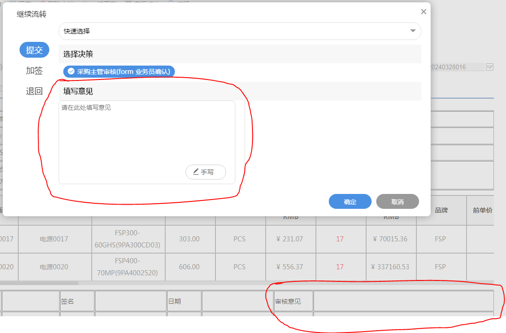506x333 pixels.
Task: Click the ¥ 231.07 price cell
Action: [x=290, y=239]
